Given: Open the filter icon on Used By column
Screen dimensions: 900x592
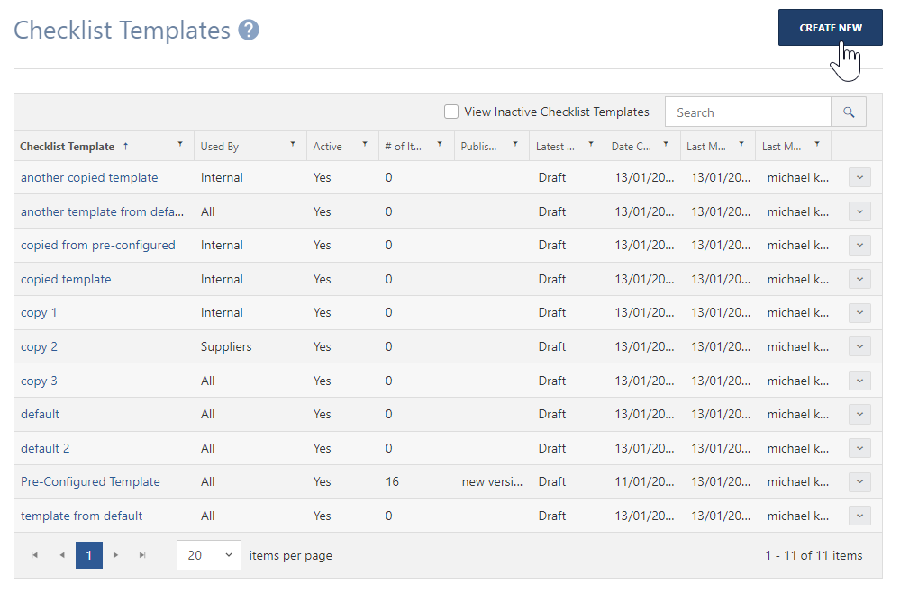Looking at the screenshot, I should [292, 145].
